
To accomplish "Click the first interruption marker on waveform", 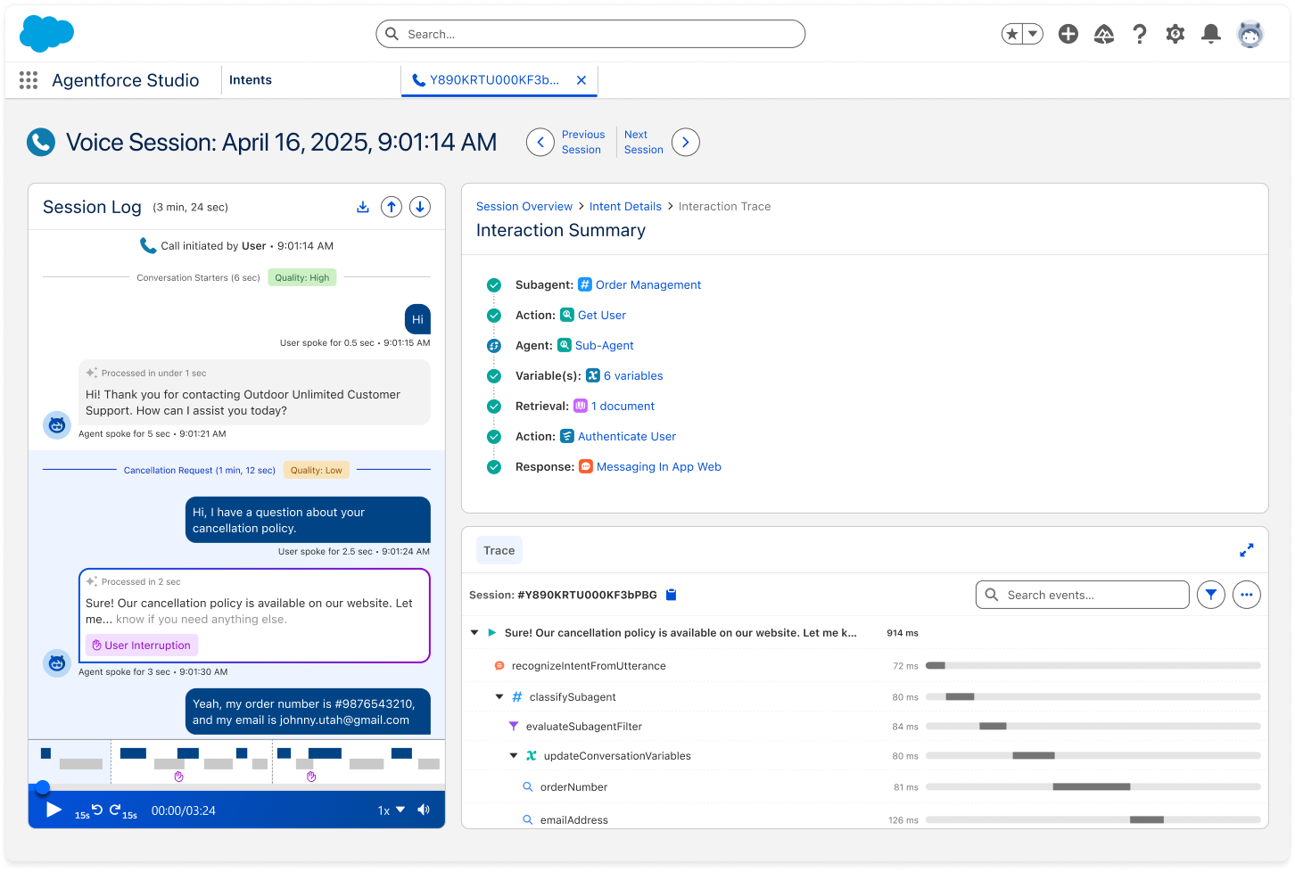I will [178, 777].
